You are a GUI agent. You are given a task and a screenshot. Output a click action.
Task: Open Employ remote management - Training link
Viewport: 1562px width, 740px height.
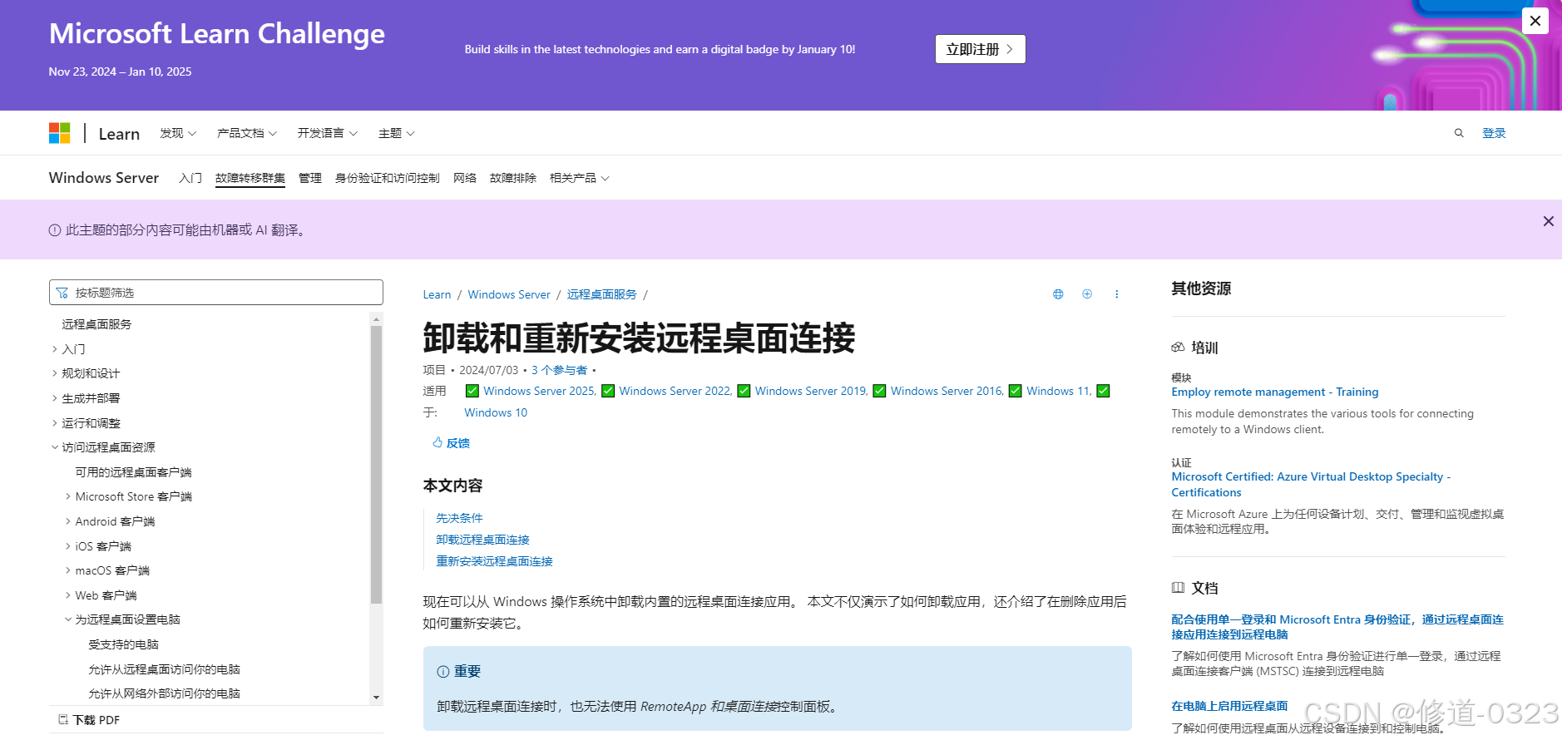click(1275, 392)
